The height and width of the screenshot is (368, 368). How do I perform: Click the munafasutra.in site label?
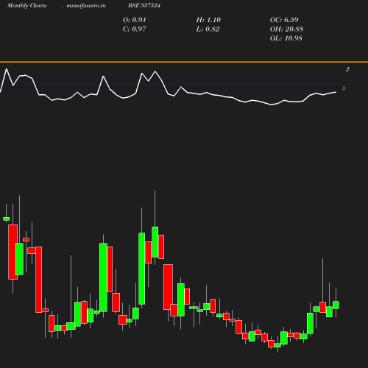86,5
